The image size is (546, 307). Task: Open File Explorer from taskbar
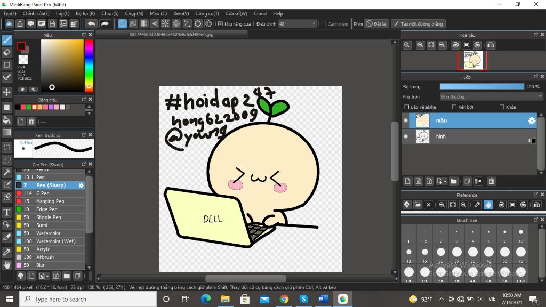tap(225, 299)
